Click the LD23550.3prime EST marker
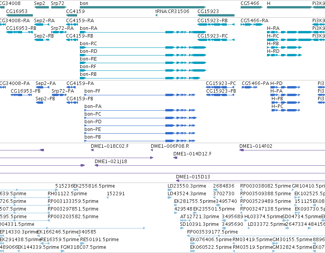Image resolution: width=325 pixels, height=253 pixels. (170, 190)
